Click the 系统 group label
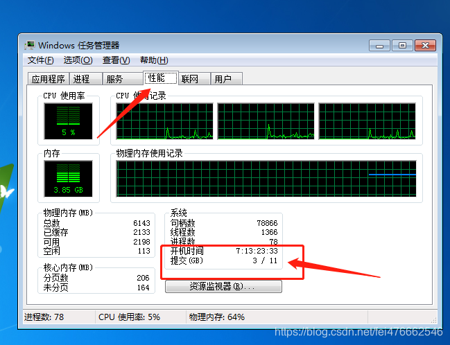 178,213
